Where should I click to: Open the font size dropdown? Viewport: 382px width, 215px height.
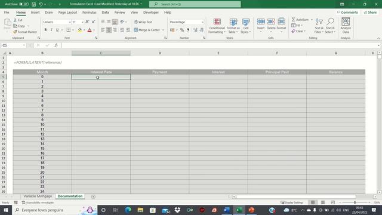82,22
